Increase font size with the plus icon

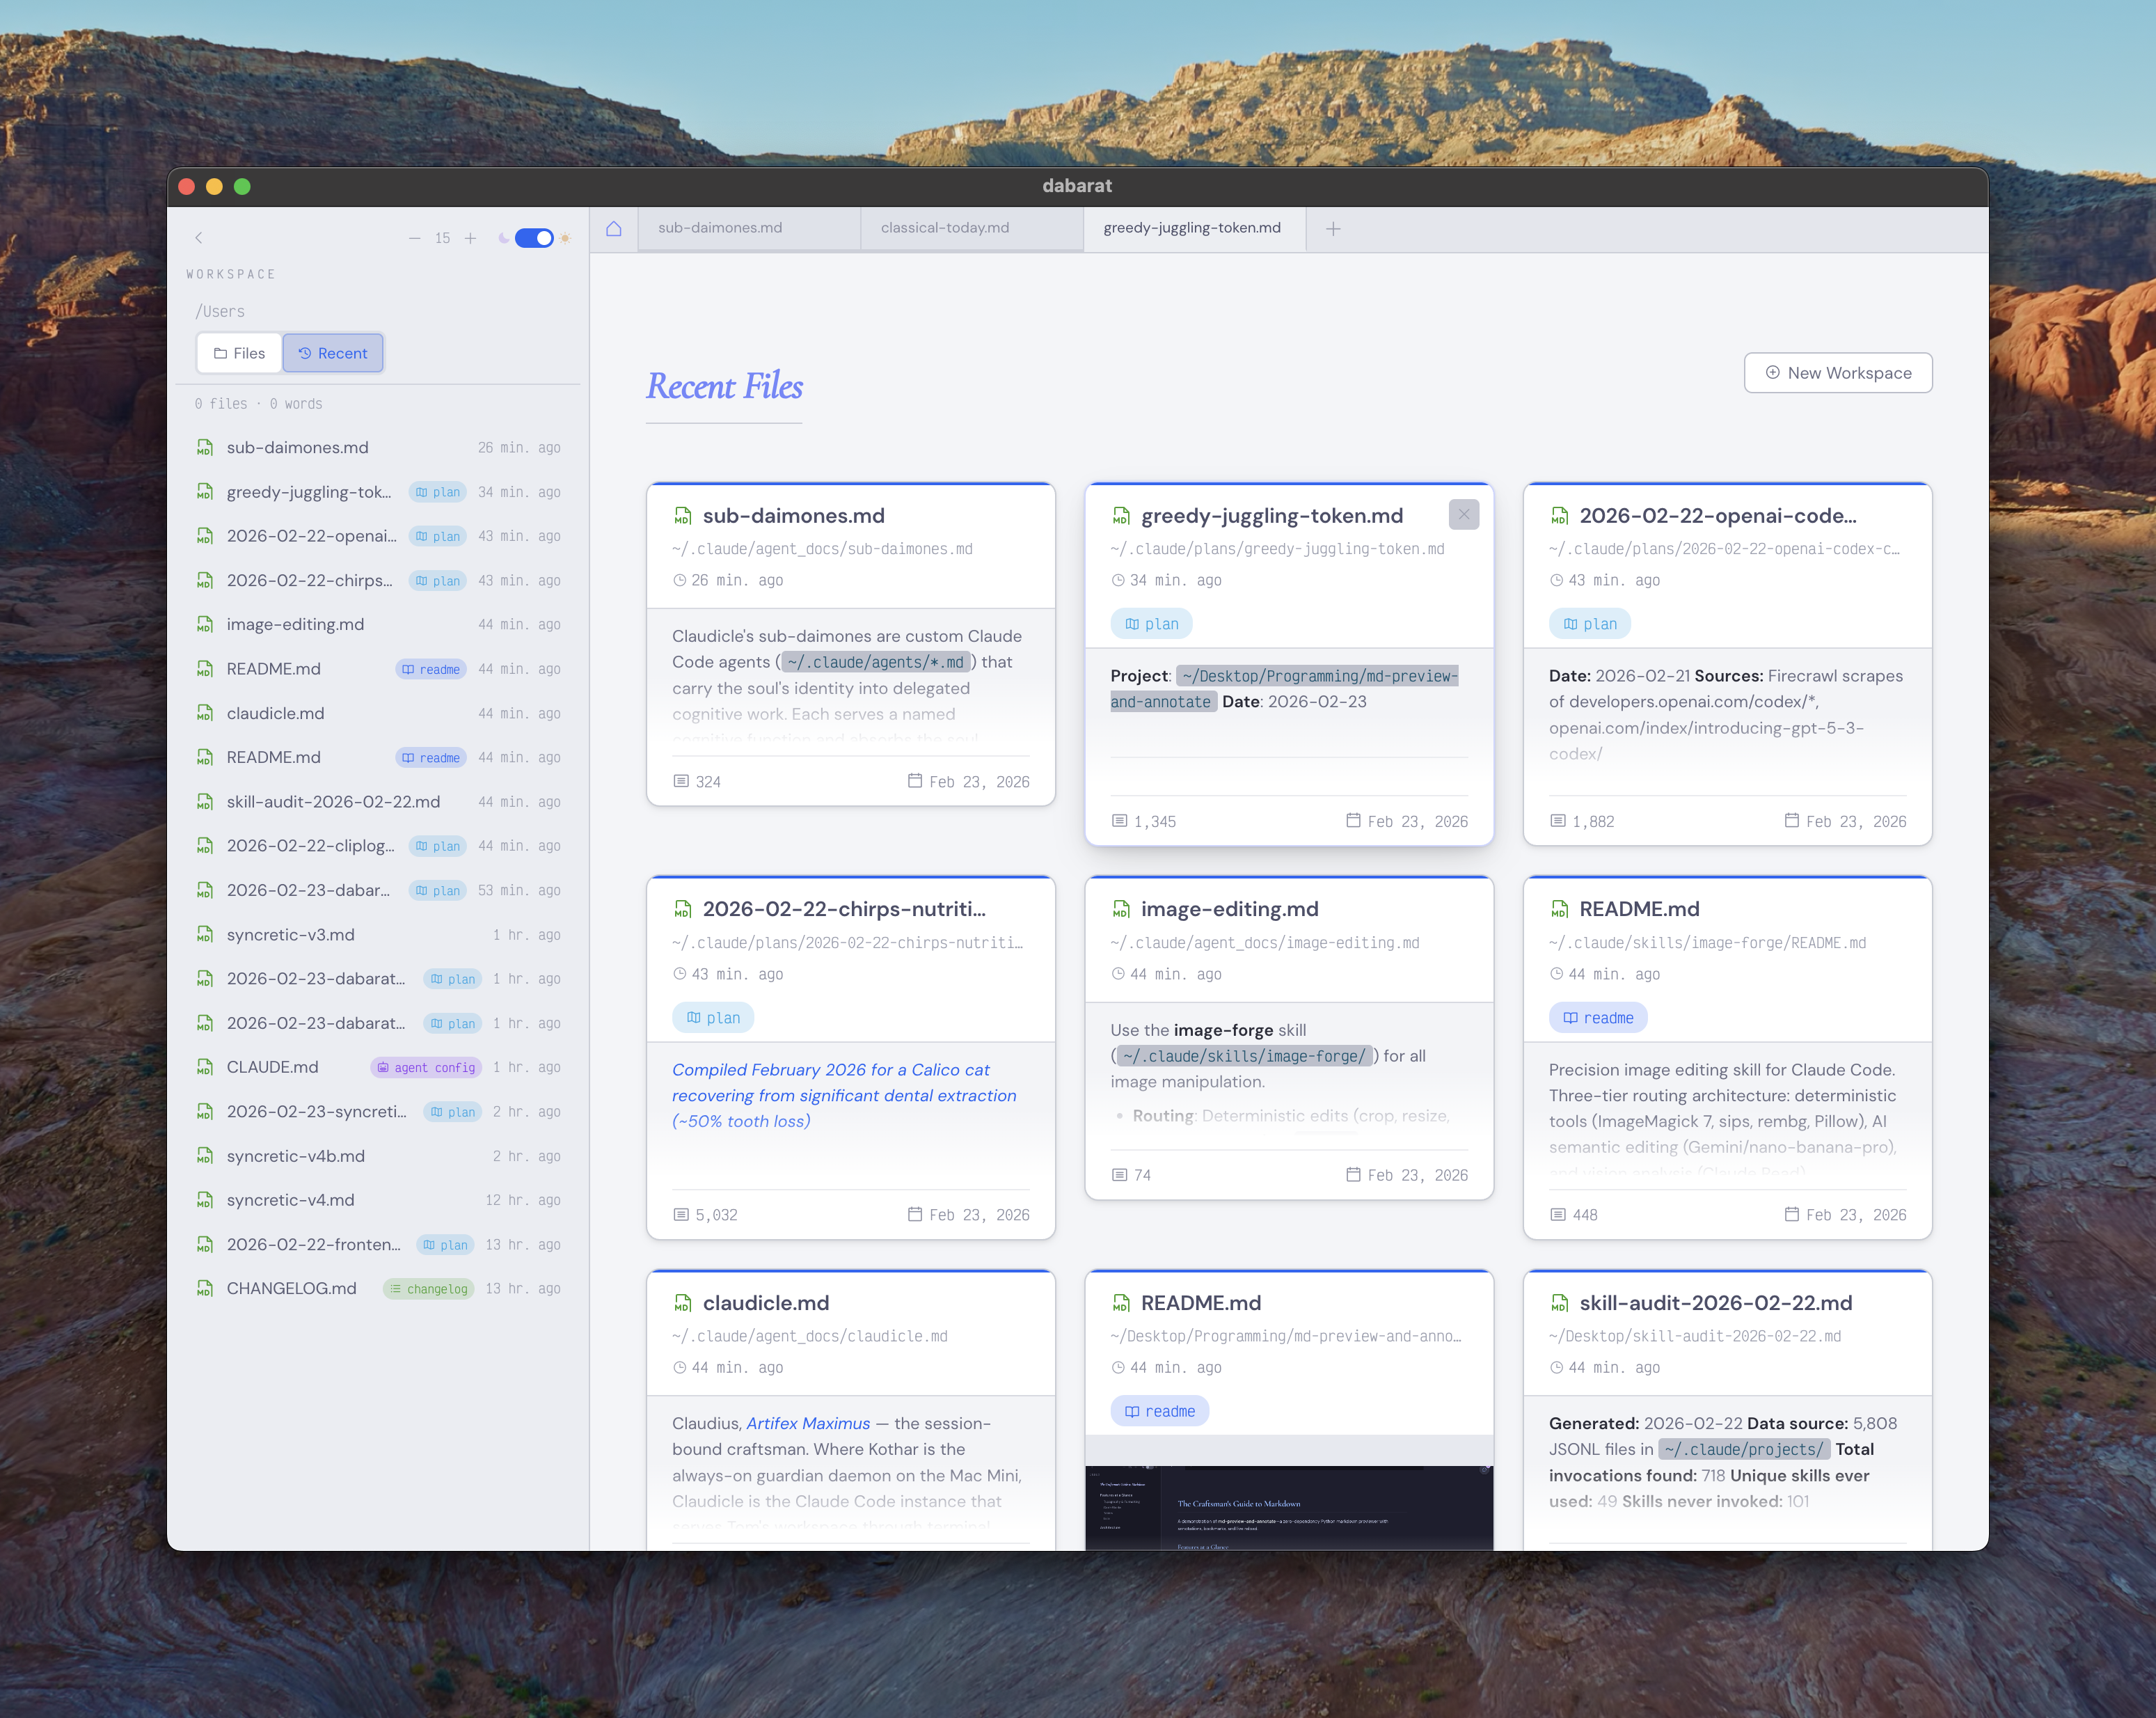471,238
